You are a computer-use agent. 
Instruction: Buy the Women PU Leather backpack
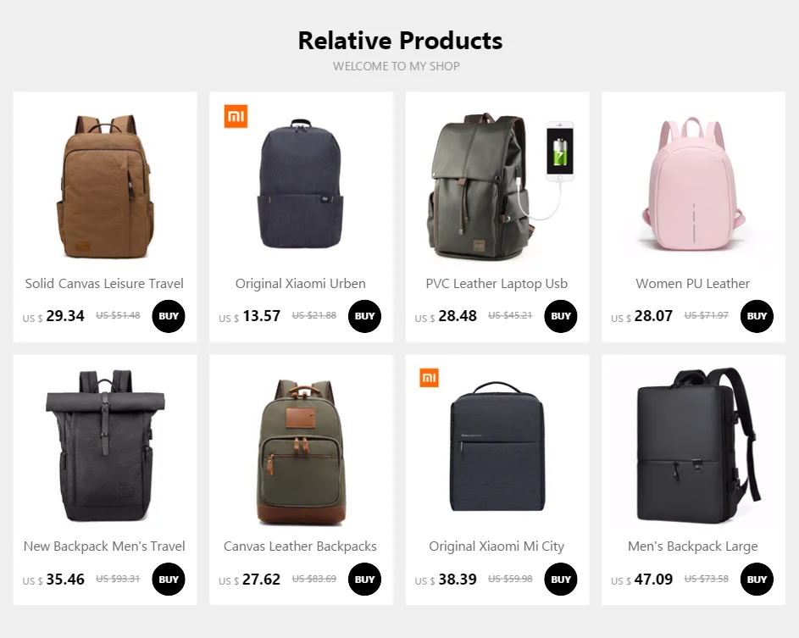757,316
